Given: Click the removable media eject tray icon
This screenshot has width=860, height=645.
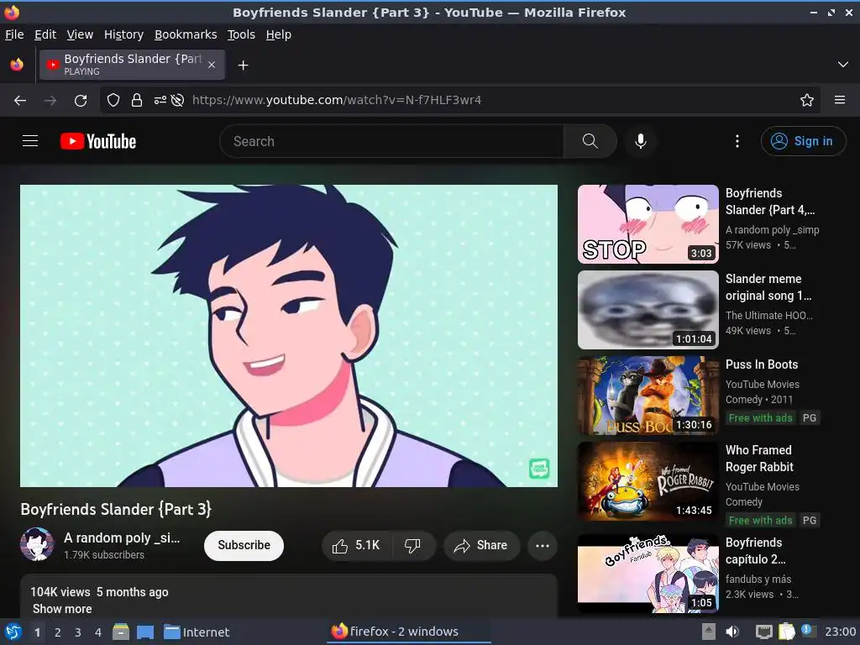Looking at the screenshot, I should 709,632.
